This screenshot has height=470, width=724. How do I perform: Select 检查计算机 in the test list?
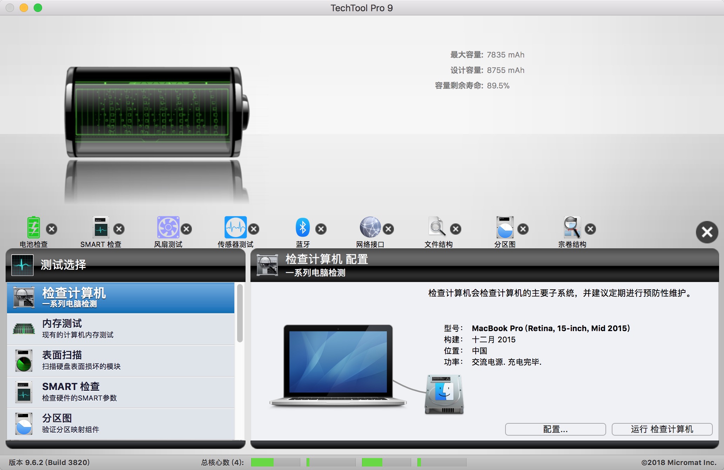coord(121,298)
